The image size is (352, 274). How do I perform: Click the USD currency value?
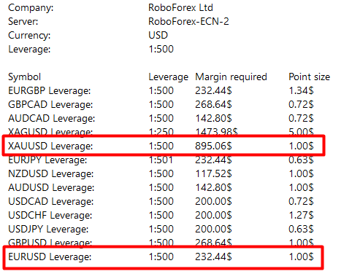click(158, 35)
